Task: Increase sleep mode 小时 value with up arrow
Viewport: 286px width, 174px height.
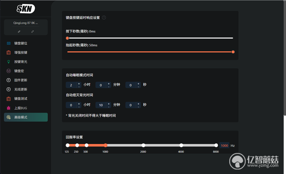Action: point(79,84)
